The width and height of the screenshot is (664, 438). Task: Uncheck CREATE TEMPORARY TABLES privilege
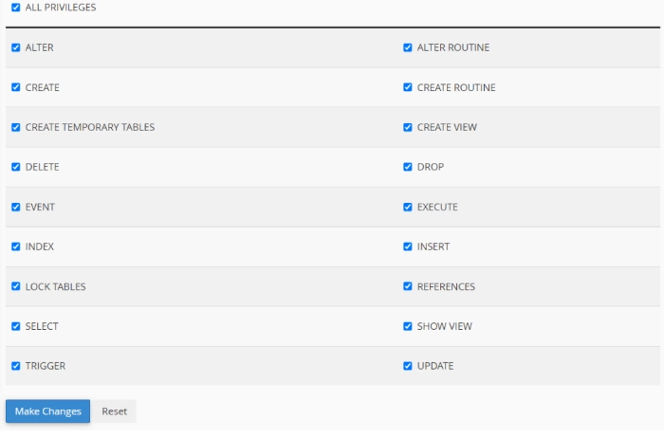click(x=15, y=127)
